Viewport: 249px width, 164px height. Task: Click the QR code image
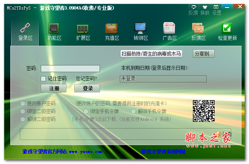click(204, 111)
